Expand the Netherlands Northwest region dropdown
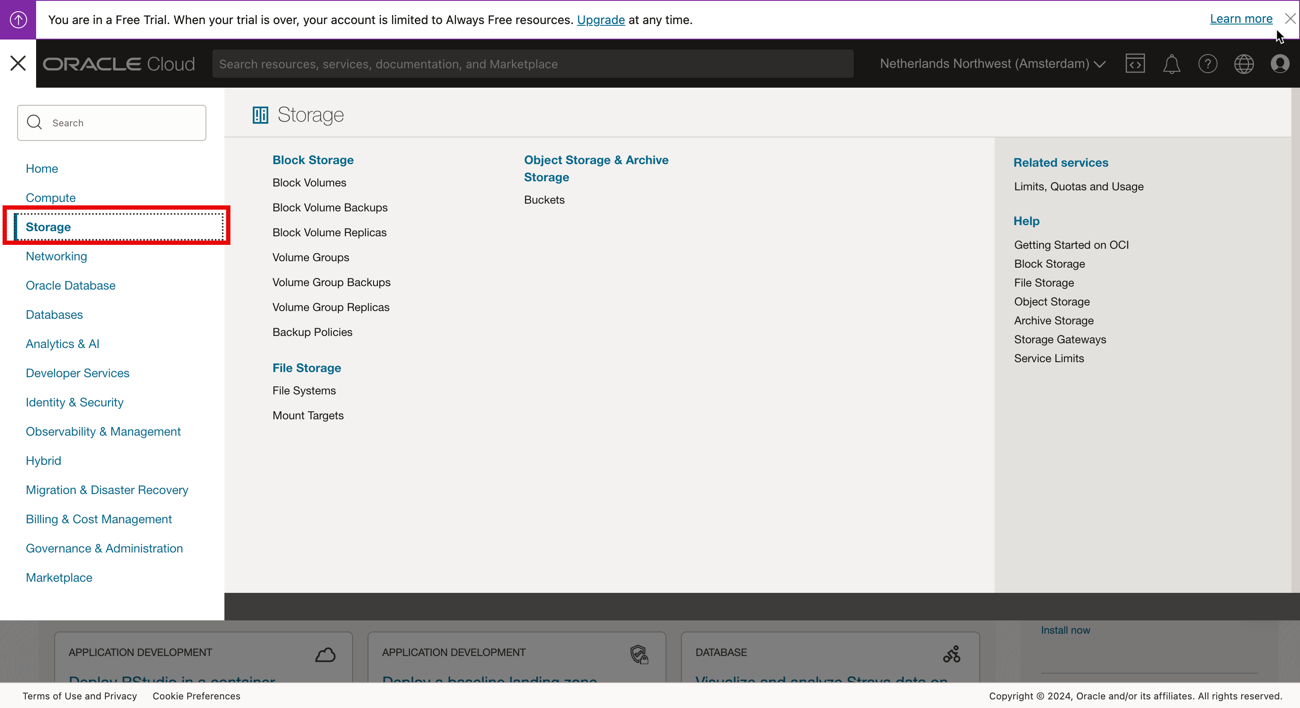 pos(992,64)
